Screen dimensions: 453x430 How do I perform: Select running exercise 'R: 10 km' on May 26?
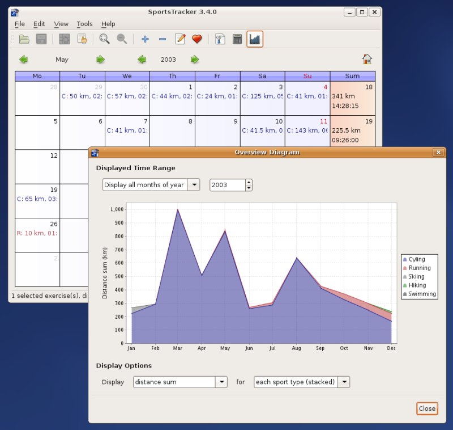(x=37, y=233)
